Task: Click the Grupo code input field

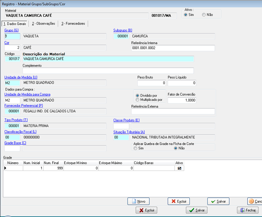Action: pos(12,36)
